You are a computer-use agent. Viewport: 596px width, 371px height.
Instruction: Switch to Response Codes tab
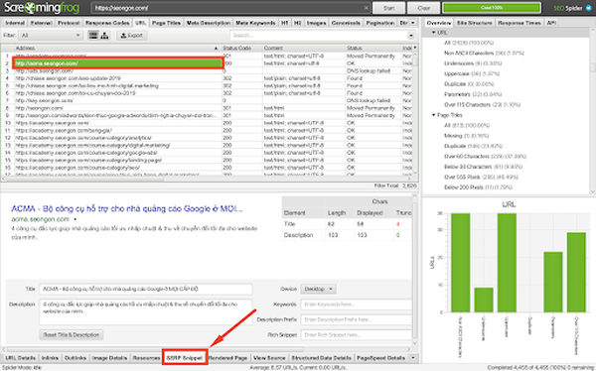tap(107, 23)
